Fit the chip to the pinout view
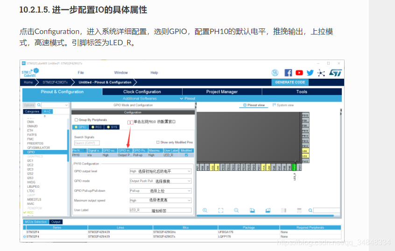 coord(221,210)
